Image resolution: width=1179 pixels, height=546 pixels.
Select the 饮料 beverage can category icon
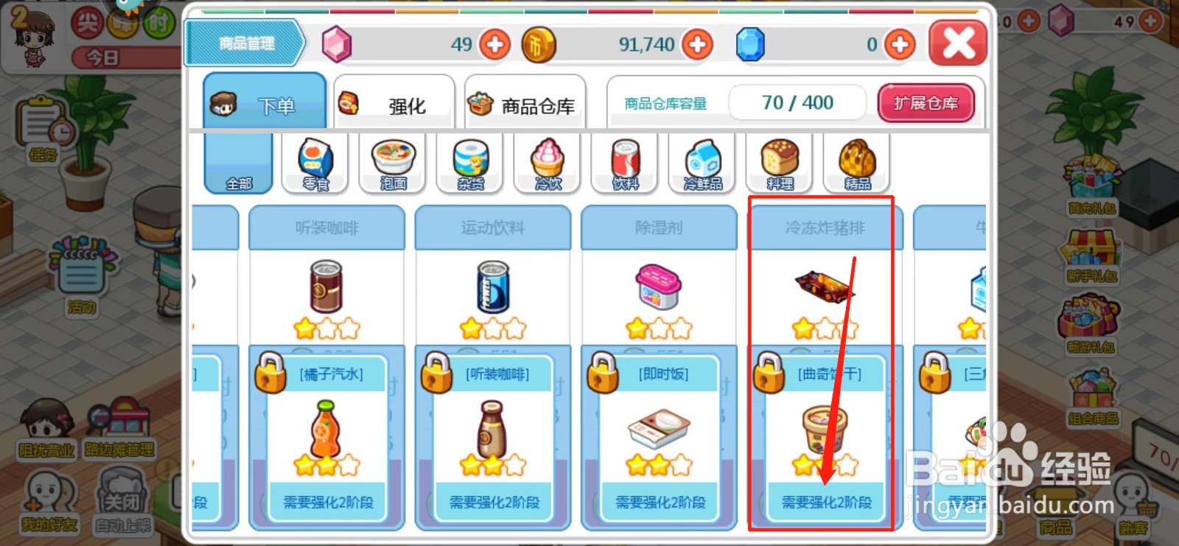coord(626,163)
